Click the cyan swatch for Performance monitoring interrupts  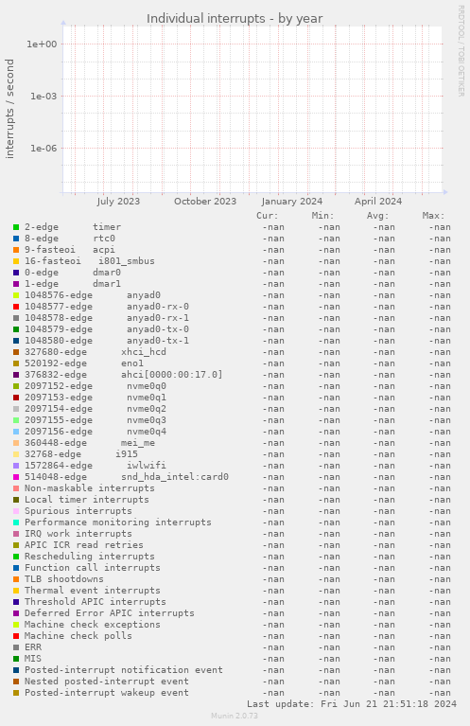tap(16, 522)
